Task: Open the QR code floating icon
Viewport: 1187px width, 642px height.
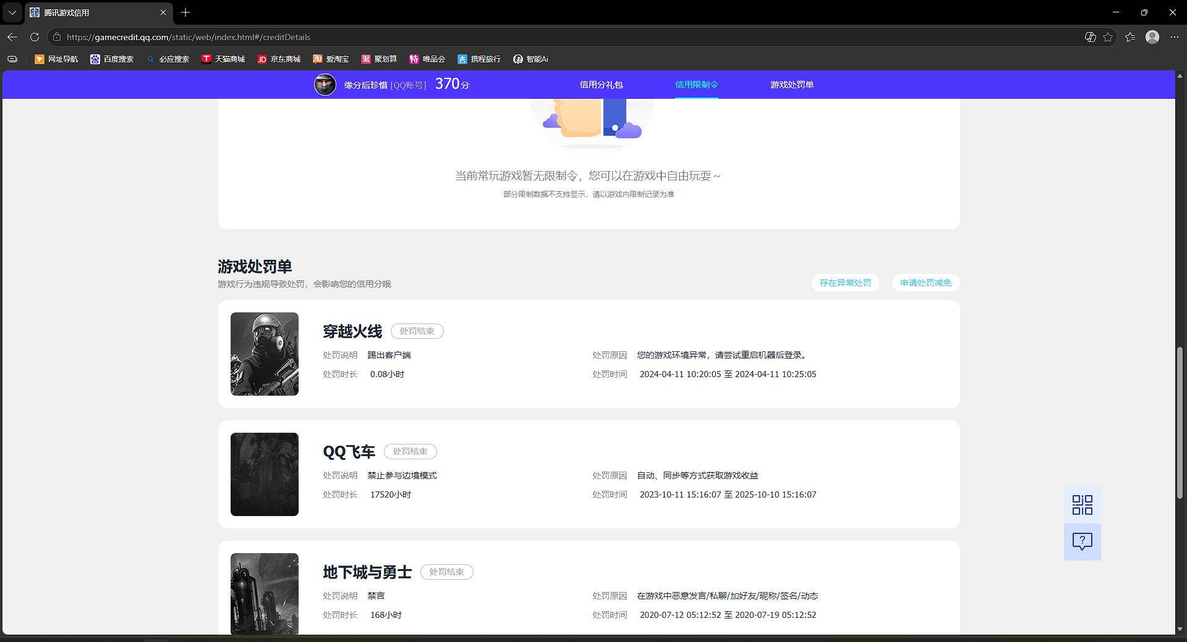Action: [1082, 505]
